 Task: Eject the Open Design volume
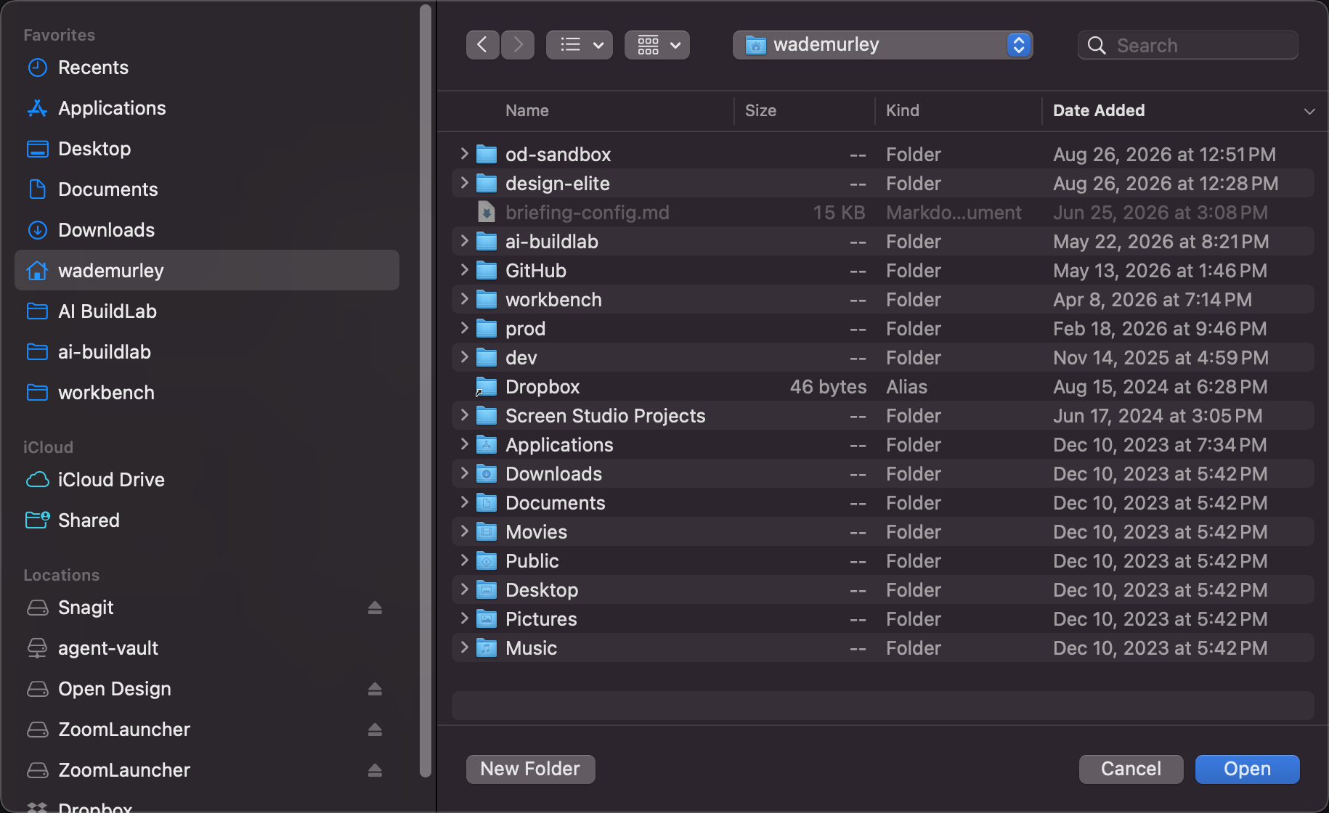[375, 689]
